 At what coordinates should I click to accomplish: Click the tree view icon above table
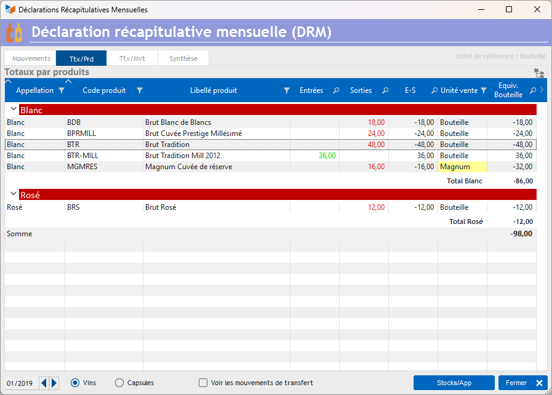click(x=539, y=73)
